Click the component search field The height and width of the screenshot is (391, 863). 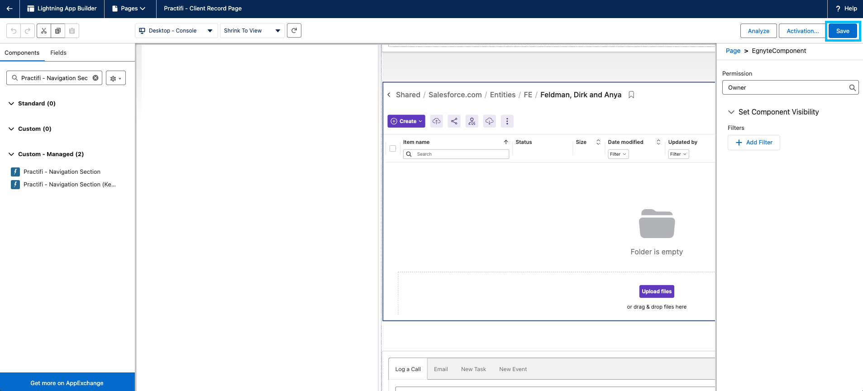coord(54,78)
